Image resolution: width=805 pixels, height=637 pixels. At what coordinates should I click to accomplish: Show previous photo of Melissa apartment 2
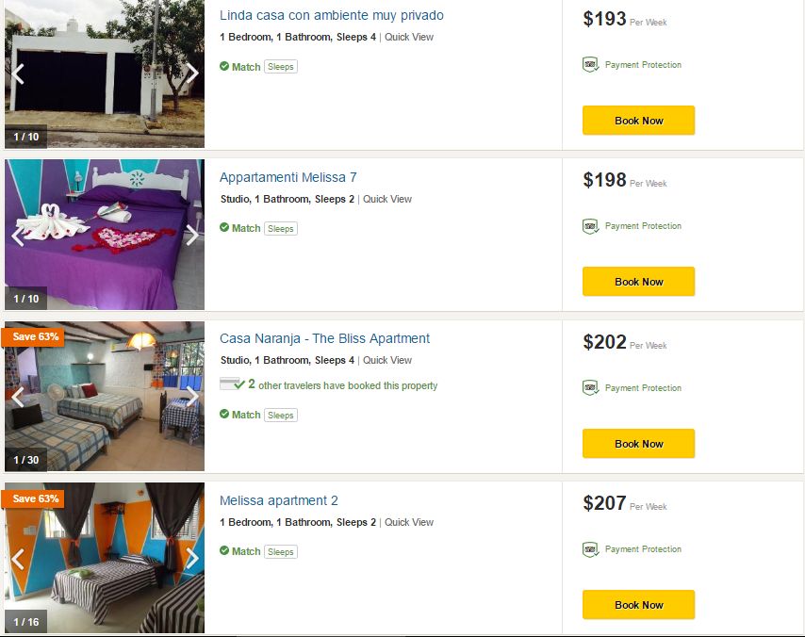(x=17, y=558)
